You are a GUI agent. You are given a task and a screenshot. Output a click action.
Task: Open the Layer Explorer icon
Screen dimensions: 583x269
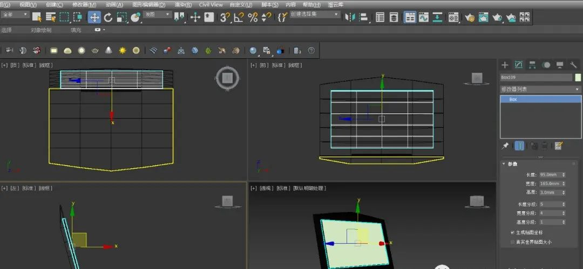(x=394, y=17)
